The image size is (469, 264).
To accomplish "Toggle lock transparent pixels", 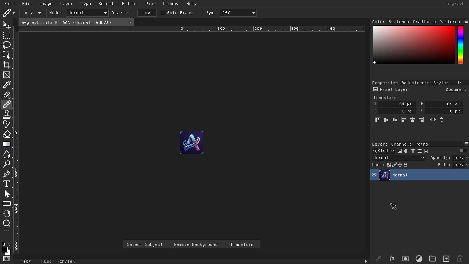I will 389,165.
